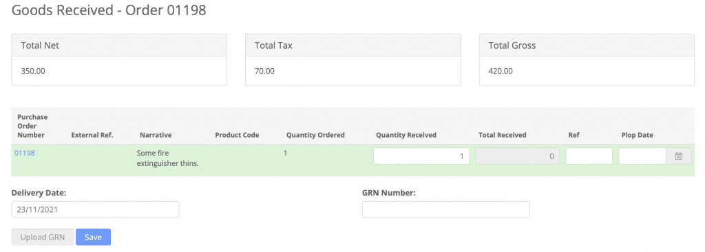Click the Quantity Received column header

tap(406, 135)
